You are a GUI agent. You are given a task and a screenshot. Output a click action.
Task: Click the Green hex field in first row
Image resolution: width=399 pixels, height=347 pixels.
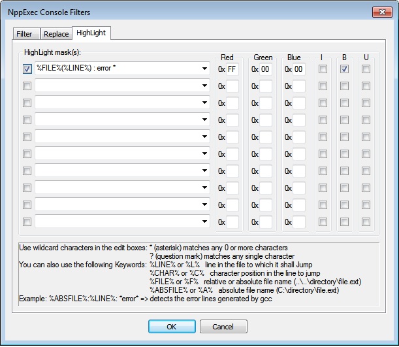pyautogui.click(x=266, y=69)
